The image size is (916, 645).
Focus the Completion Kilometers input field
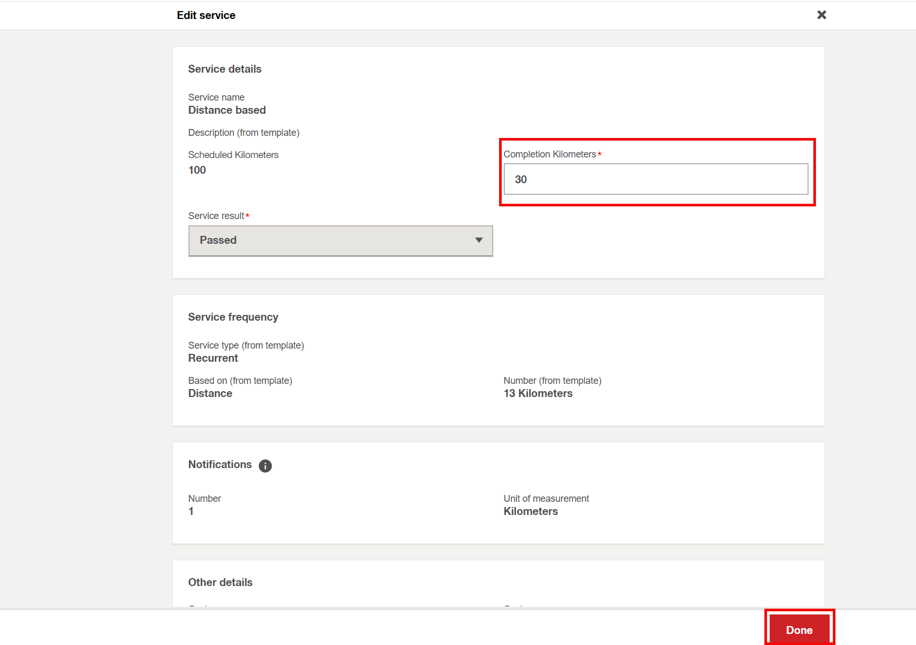point(655,180)
